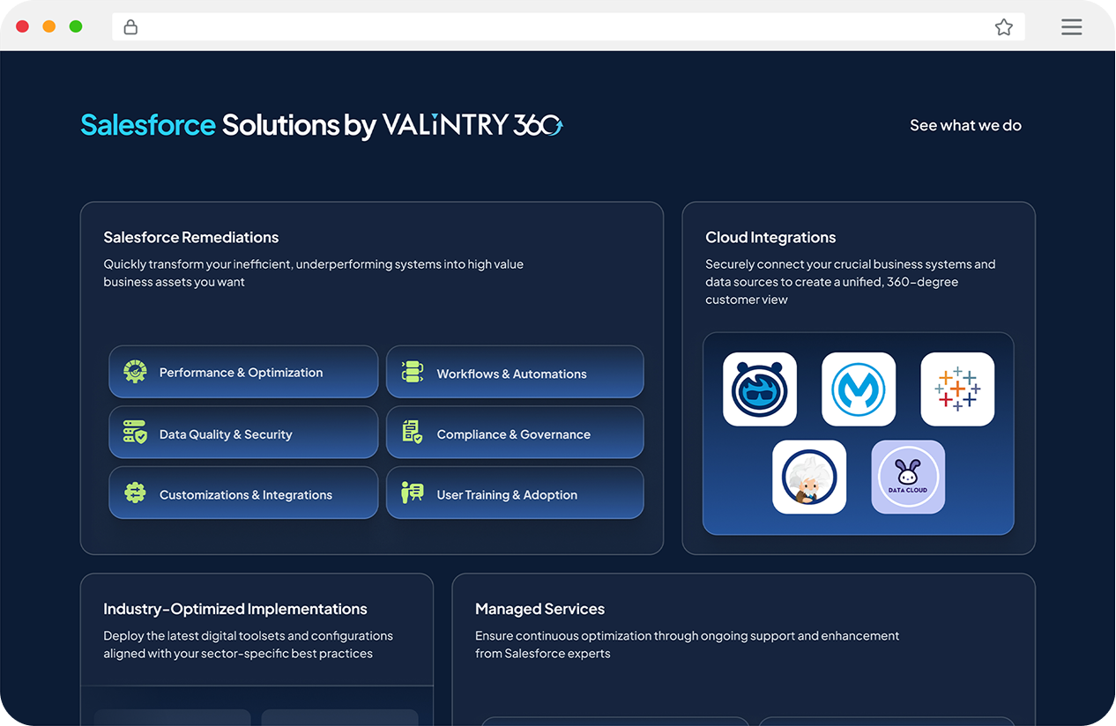Click the 'Securely connect your crucial business' description

851,282
